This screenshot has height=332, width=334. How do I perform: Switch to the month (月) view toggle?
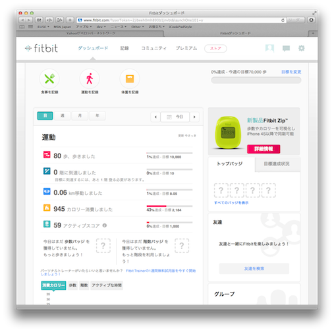(80, 116)
